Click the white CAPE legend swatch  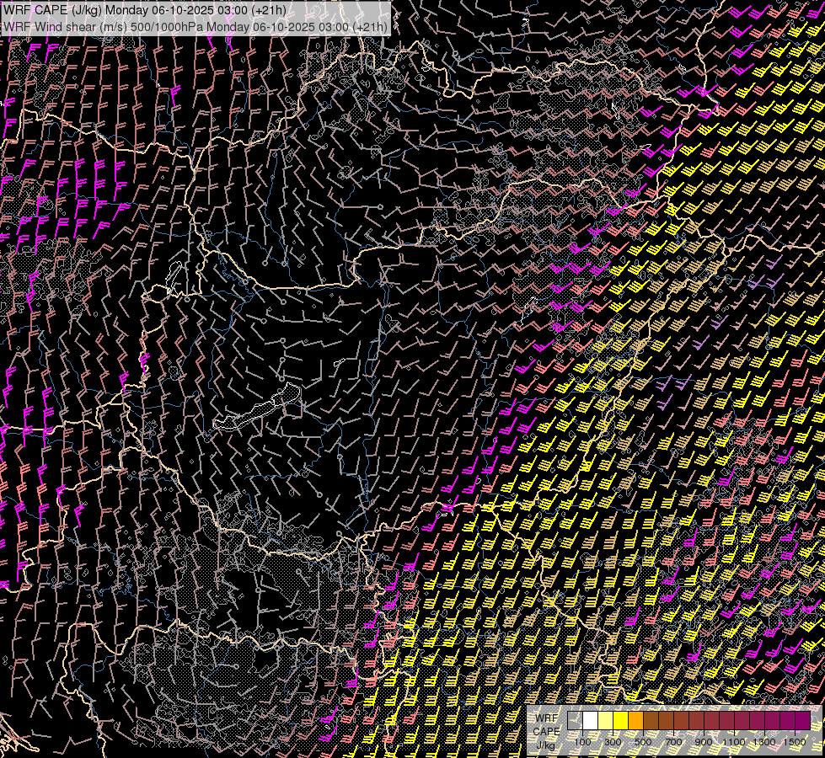pos(591,720)
